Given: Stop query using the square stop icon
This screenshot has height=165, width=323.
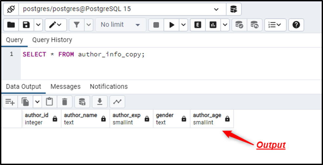Looking at the screenshot, I should pyautogui.click(x=156, y=25).
